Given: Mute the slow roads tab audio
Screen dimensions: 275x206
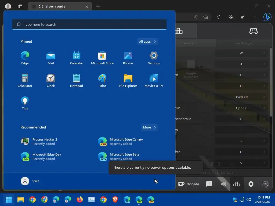Looking at the screenshot, I should point(41,6).
